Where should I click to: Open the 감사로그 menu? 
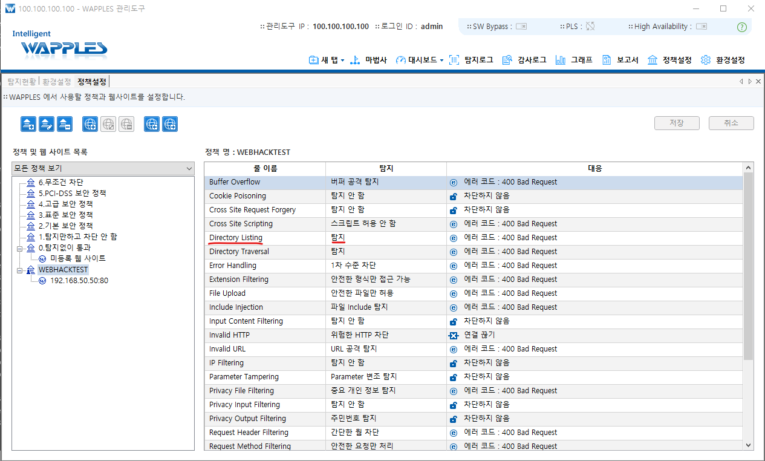tap(524, 60)
